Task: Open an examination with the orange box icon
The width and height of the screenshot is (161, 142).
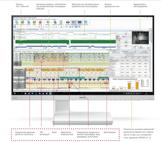Action: coord(23,23)
